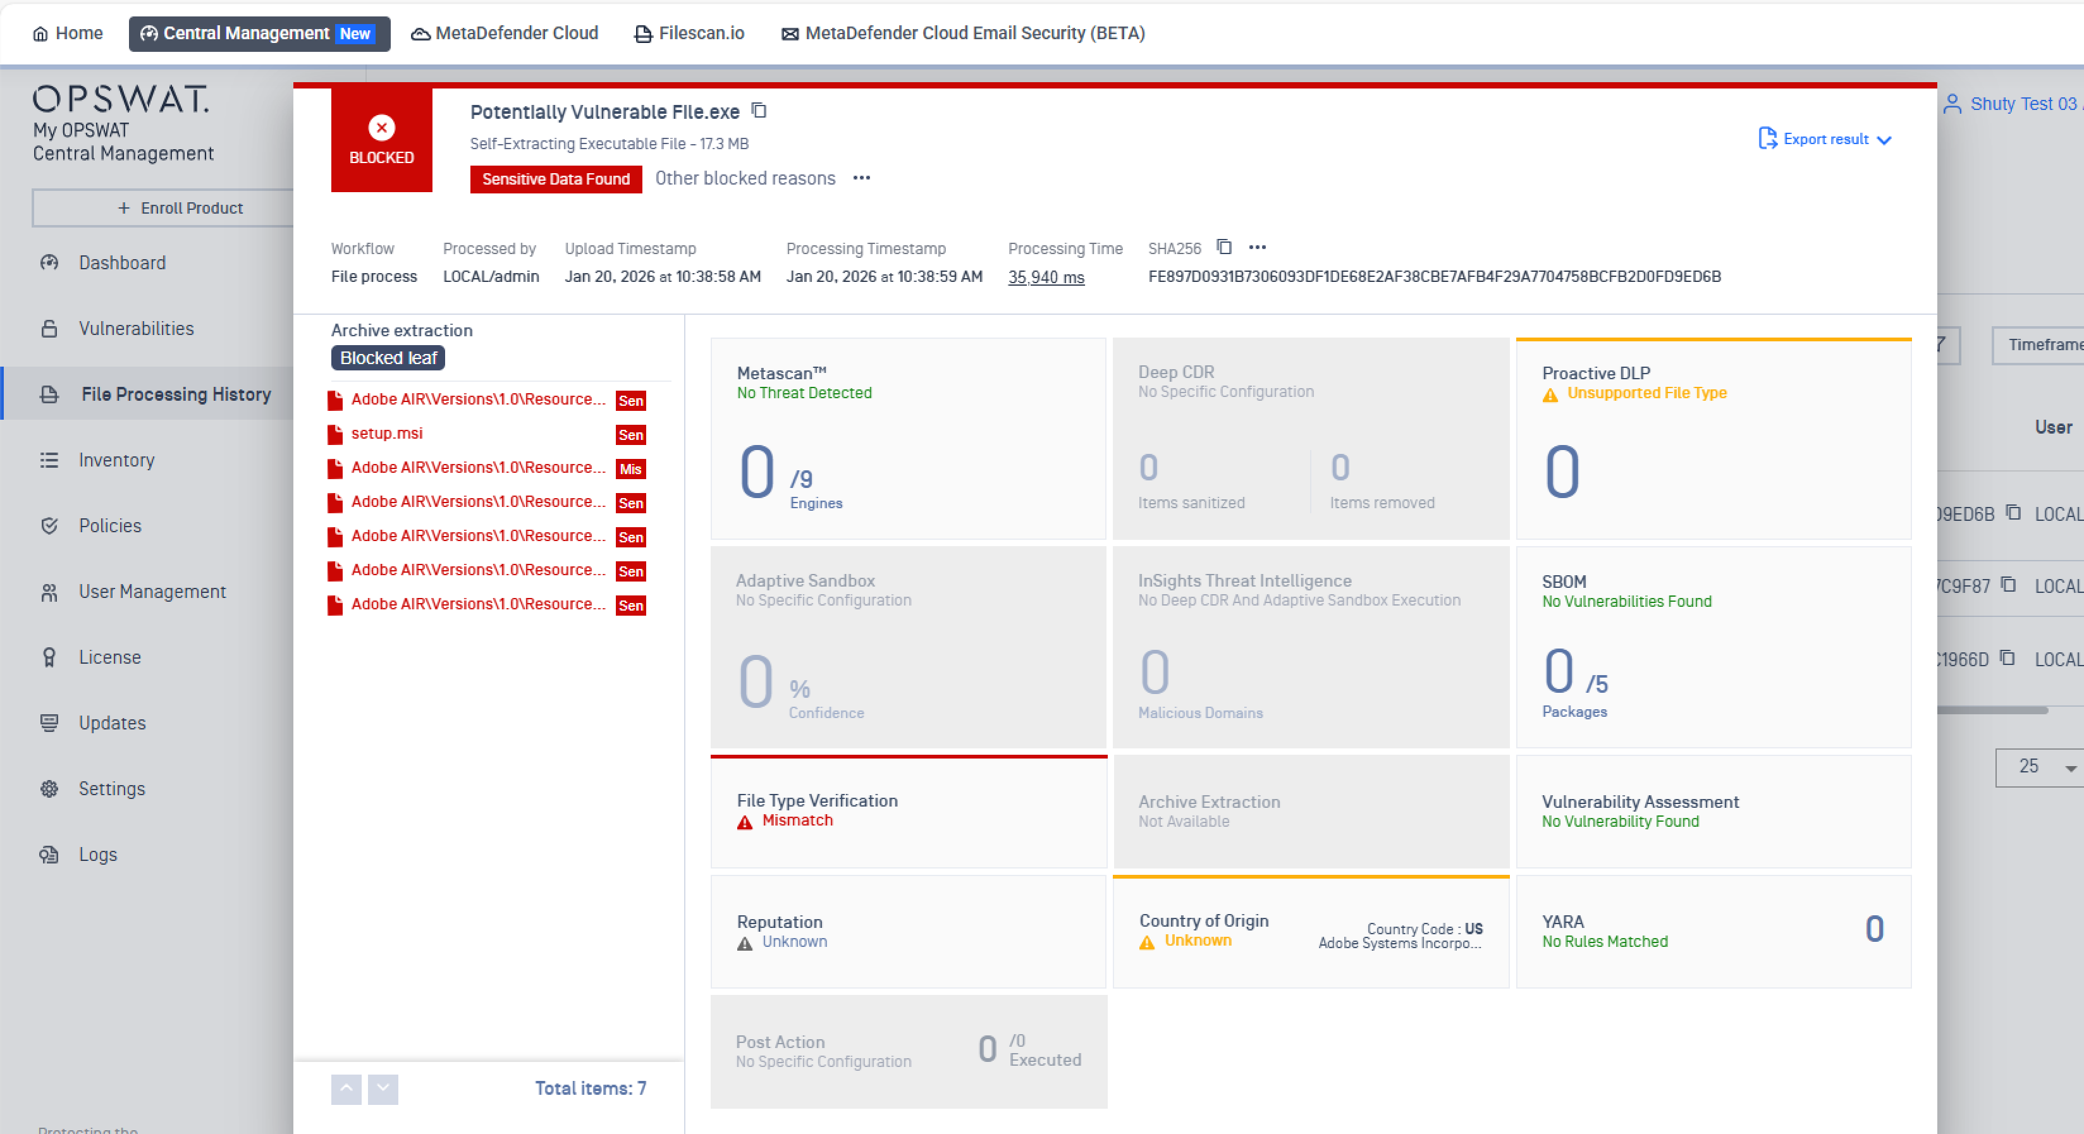Screen dimensions: 2084x1134
Task: Click the 35,940 ms processing time link
Action: (1045, 277)
